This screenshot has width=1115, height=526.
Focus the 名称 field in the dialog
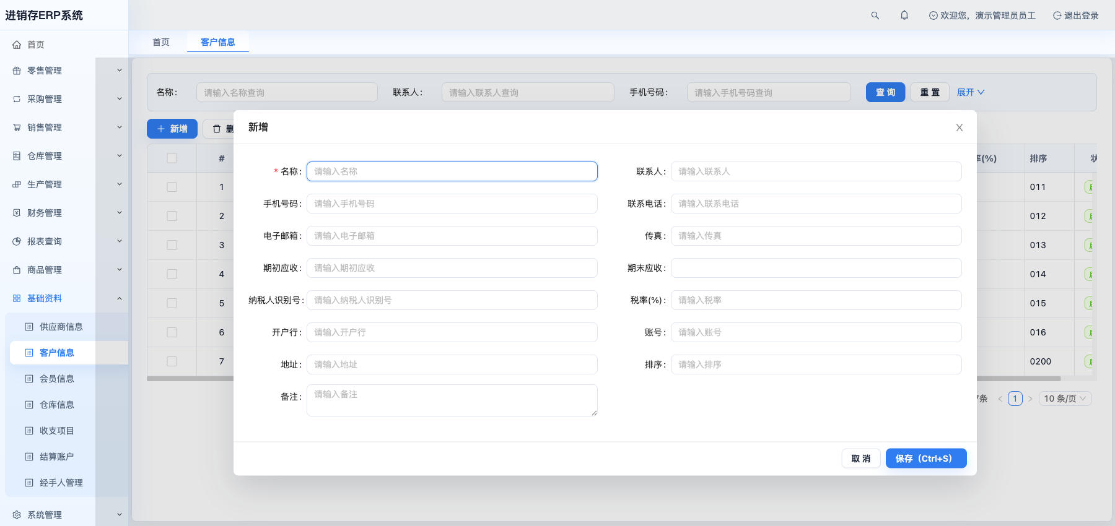pyautogui.click(x=452, y=171)
